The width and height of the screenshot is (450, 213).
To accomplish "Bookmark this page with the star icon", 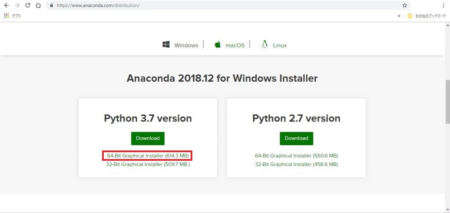I will 405,5.
